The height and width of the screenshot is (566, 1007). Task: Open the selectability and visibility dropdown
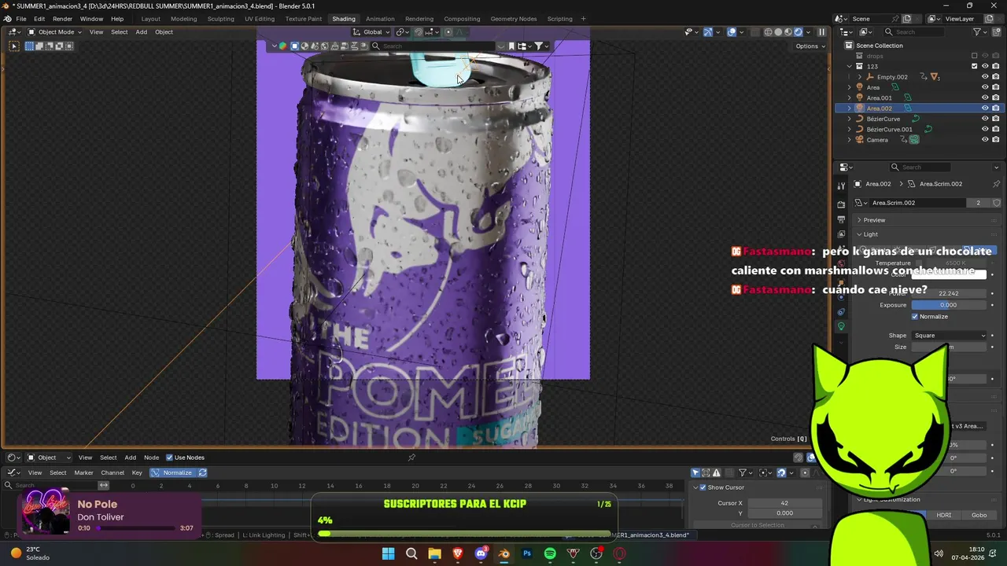point(690,32)
